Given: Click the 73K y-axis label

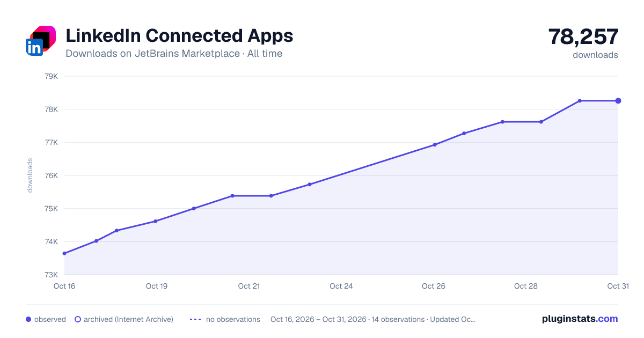Looking at the screenshot, I should pyautogui.click(x=50, y=275).
